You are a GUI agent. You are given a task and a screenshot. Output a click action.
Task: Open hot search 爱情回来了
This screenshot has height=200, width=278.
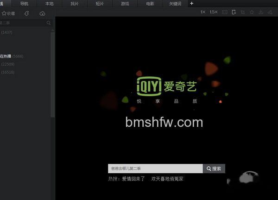[133, 179]
